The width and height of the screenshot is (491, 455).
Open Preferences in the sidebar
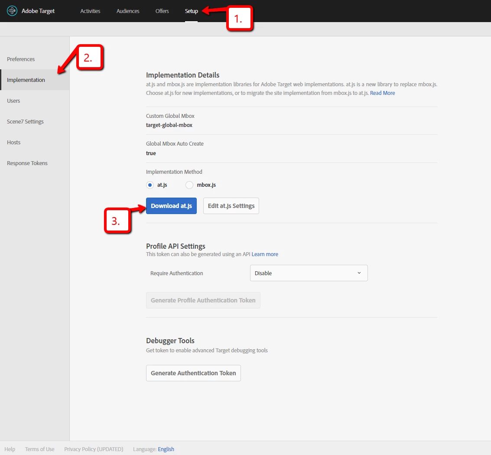click(x=21, y=59)
